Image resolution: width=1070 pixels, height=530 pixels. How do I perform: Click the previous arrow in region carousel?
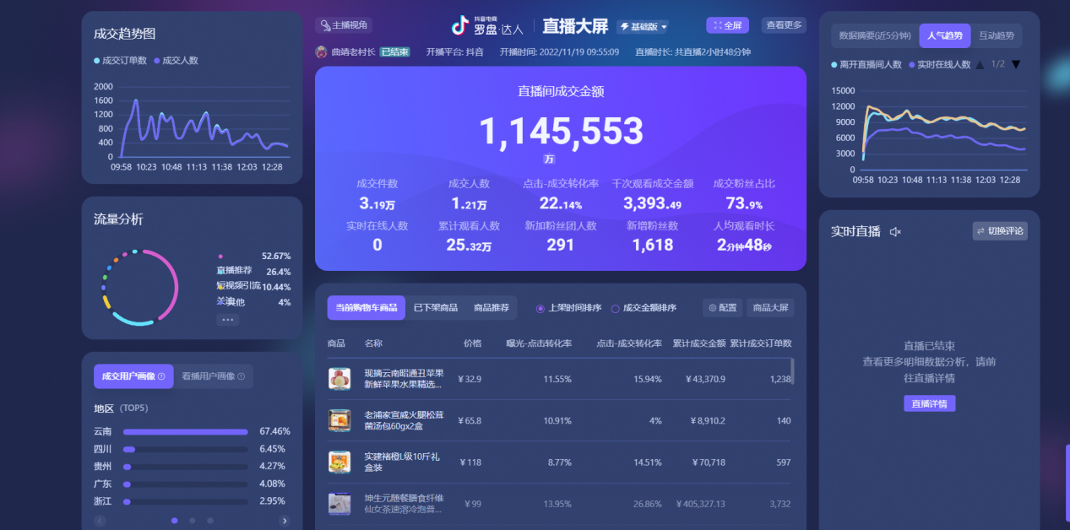tap(100, 521)
